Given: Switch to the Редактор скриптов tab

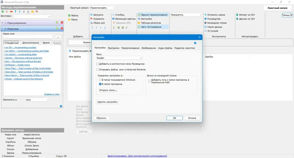Looking at the screenshot, I should pos(184,48).
